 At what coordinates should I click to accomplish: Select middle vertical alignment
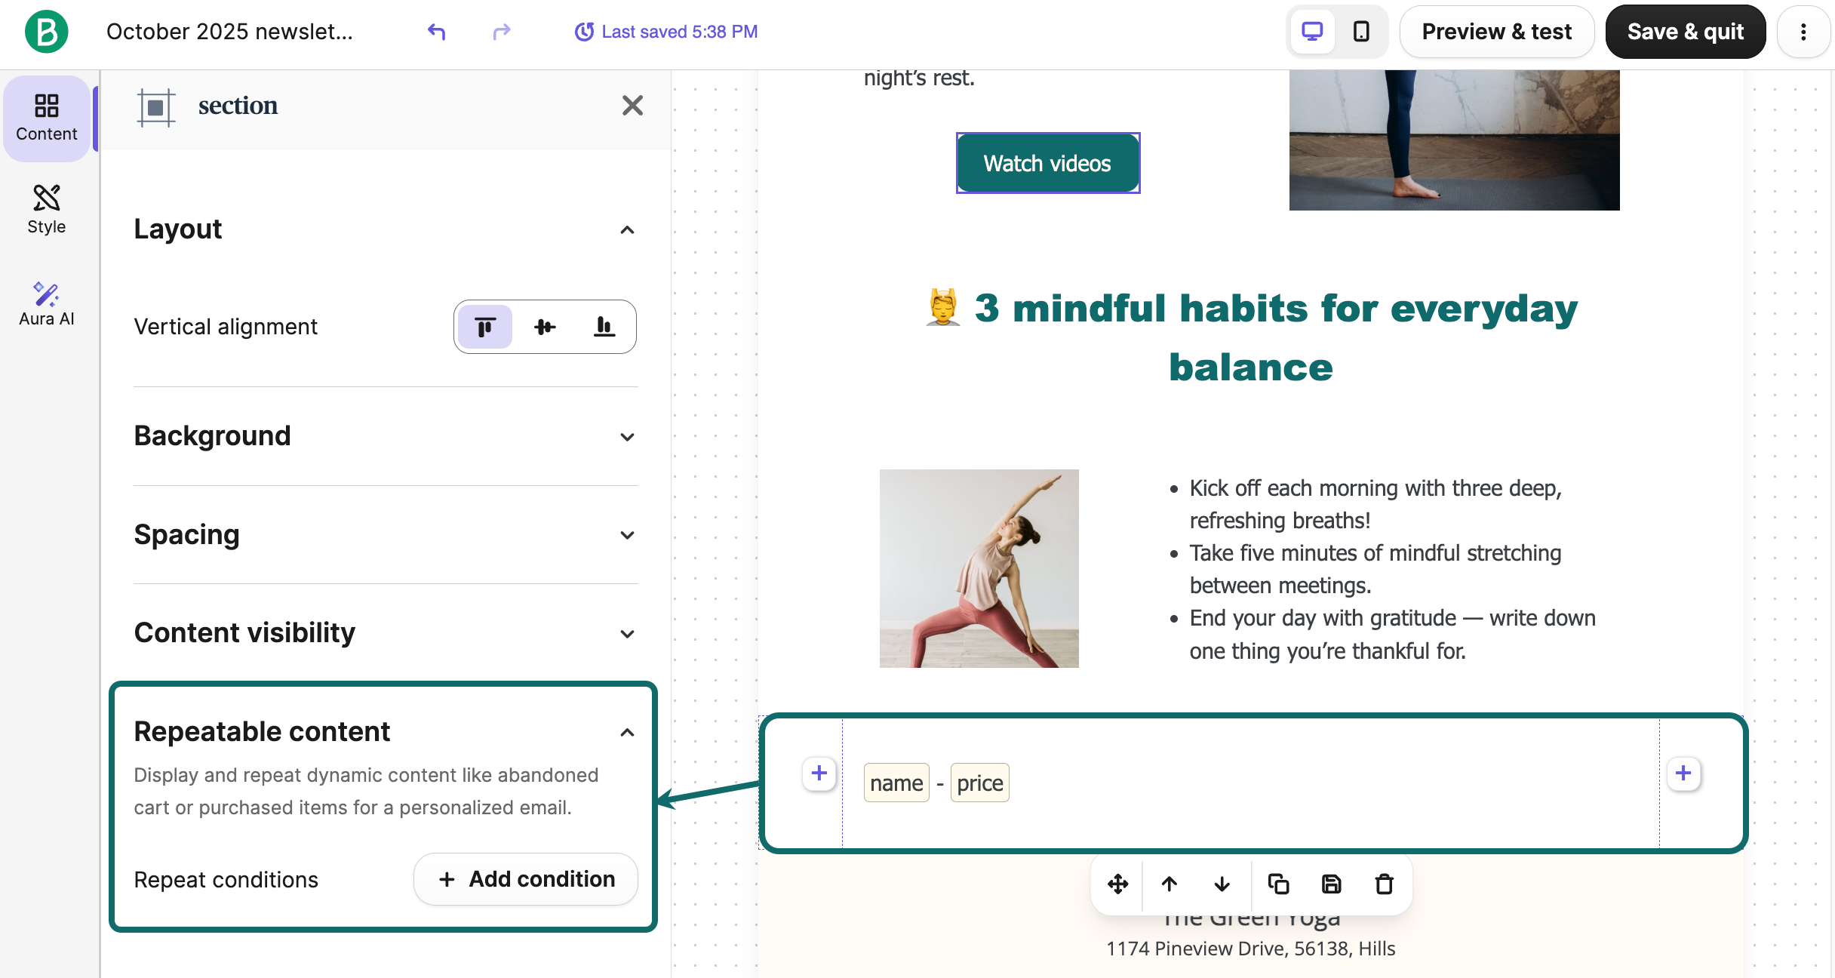[545, 327]
